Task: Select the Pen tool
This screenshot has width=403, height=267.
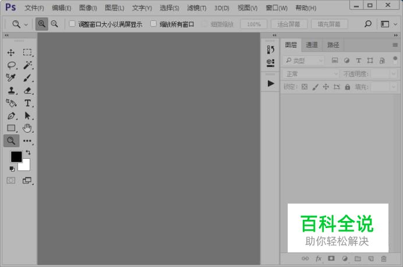Action: pyautogui.click(x=11, y=116)
